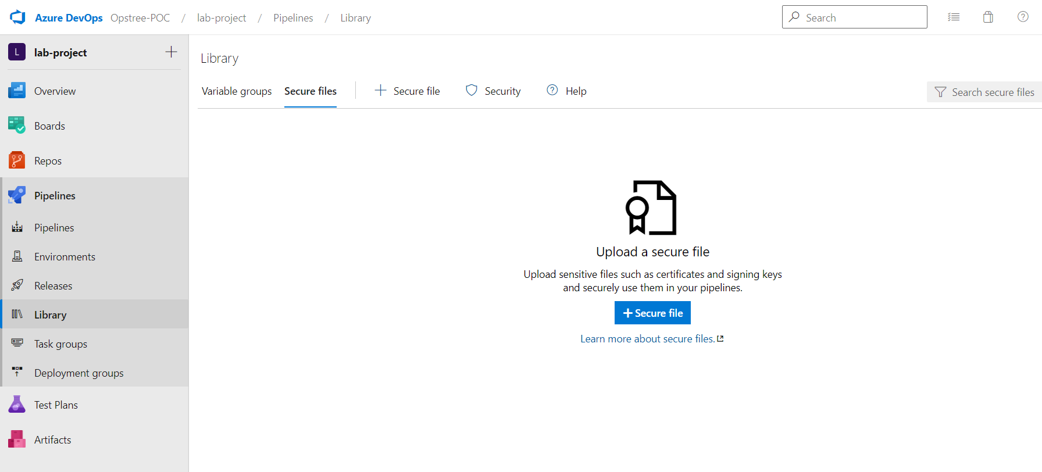
Task: Click the secure file certificate illustration
Action: click(x=651, y=208)
